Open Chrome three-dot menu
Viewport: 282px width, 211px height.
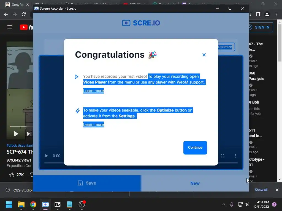click(x=276, y=14)
